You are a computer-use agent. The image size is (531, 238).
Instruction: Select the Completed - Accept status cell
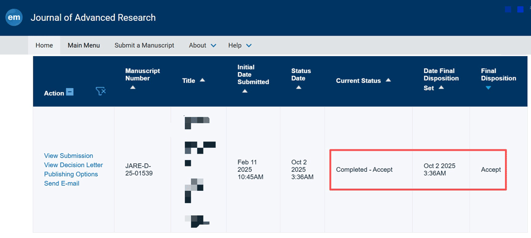click(364, 170)
